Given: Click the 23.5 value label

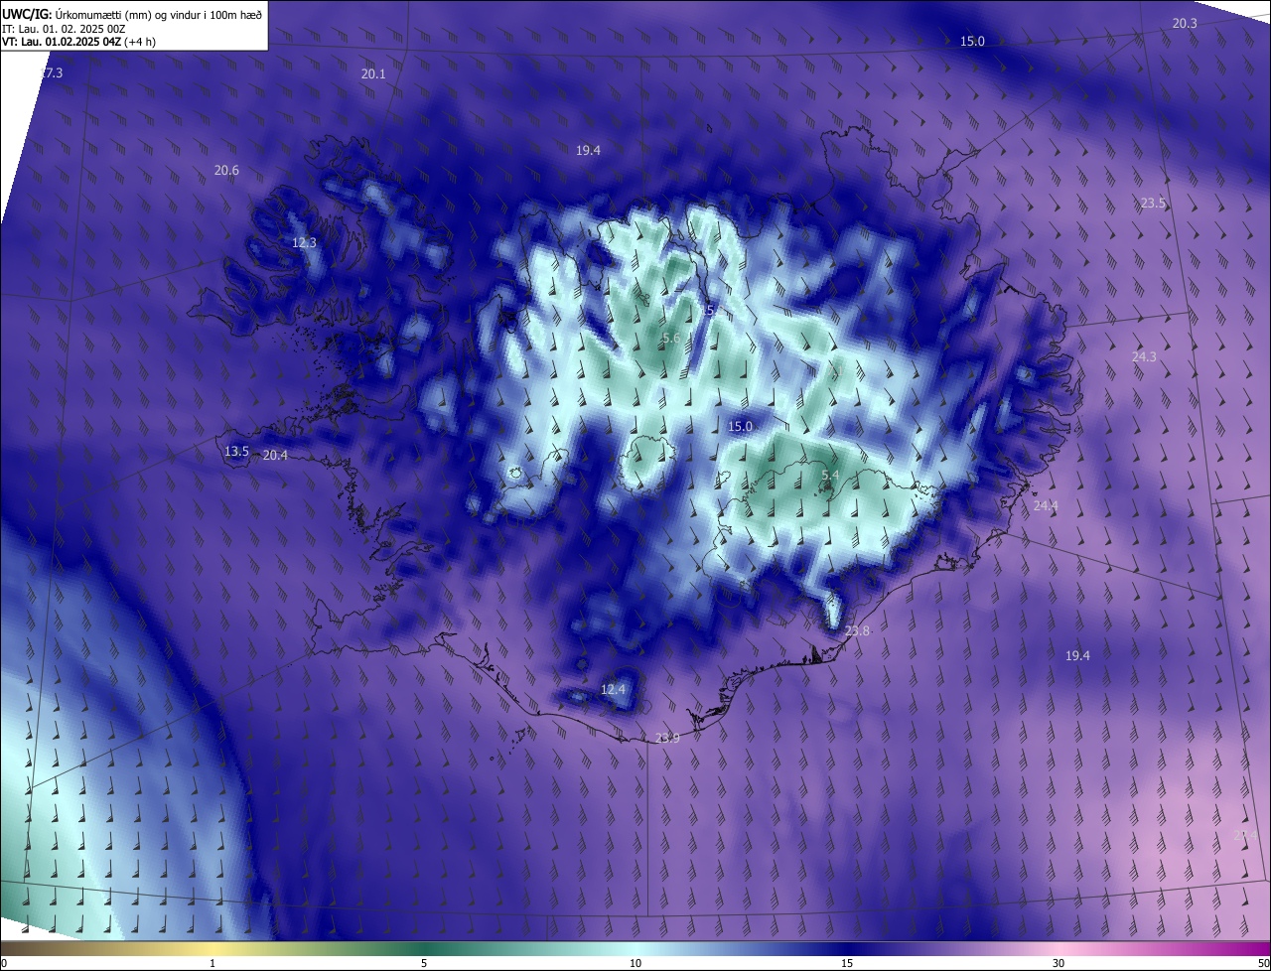Looking at the screenshot, I should tap(1153, 203).
